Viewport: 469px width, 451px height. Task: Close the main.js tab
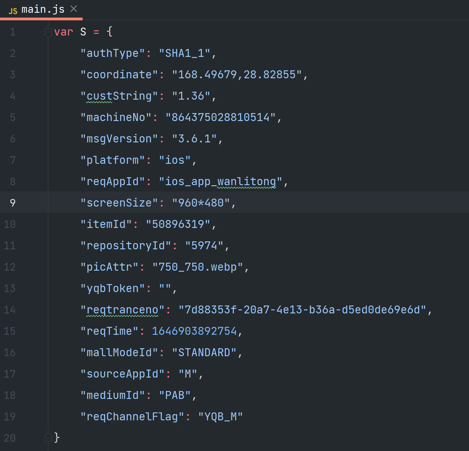click(x=74, y=9)
